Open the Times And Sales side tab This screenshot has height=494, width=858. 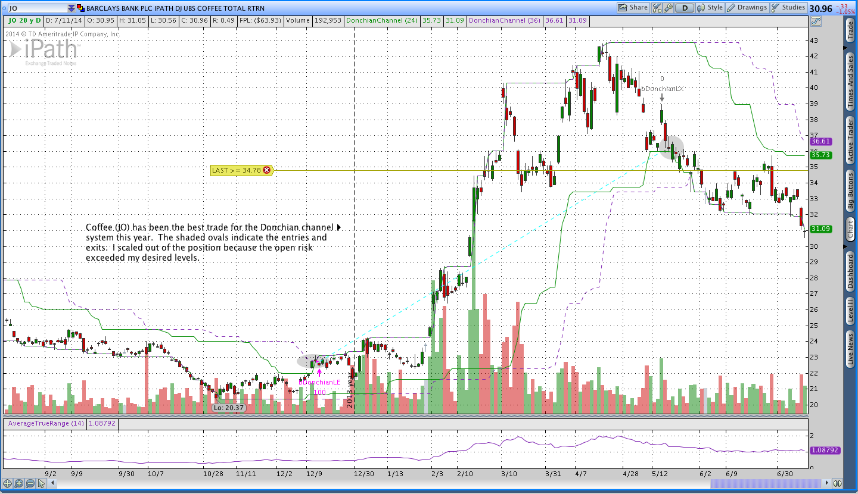(x=851, y=81)
